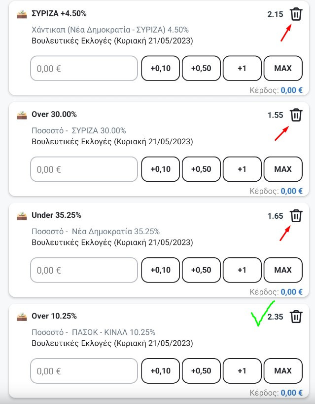This screenshot has height=404, width=315.
Task: Click ballot box icon beside Under 35.25%
Action: [22, 215]
